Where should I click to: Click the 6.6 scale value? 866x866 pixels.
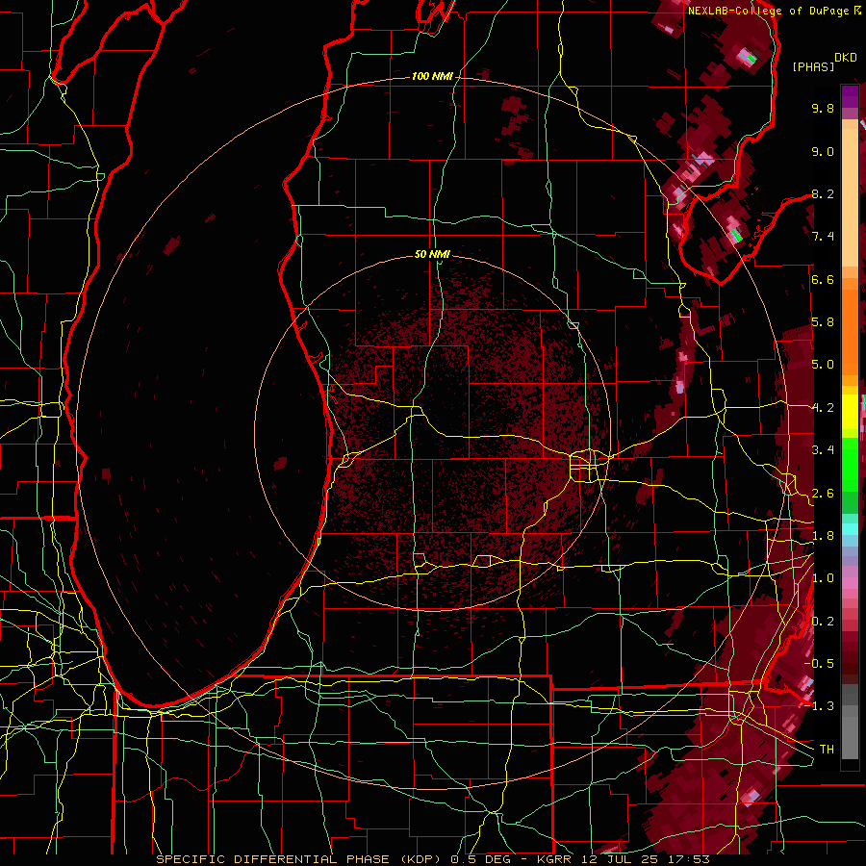click(823, 279)
